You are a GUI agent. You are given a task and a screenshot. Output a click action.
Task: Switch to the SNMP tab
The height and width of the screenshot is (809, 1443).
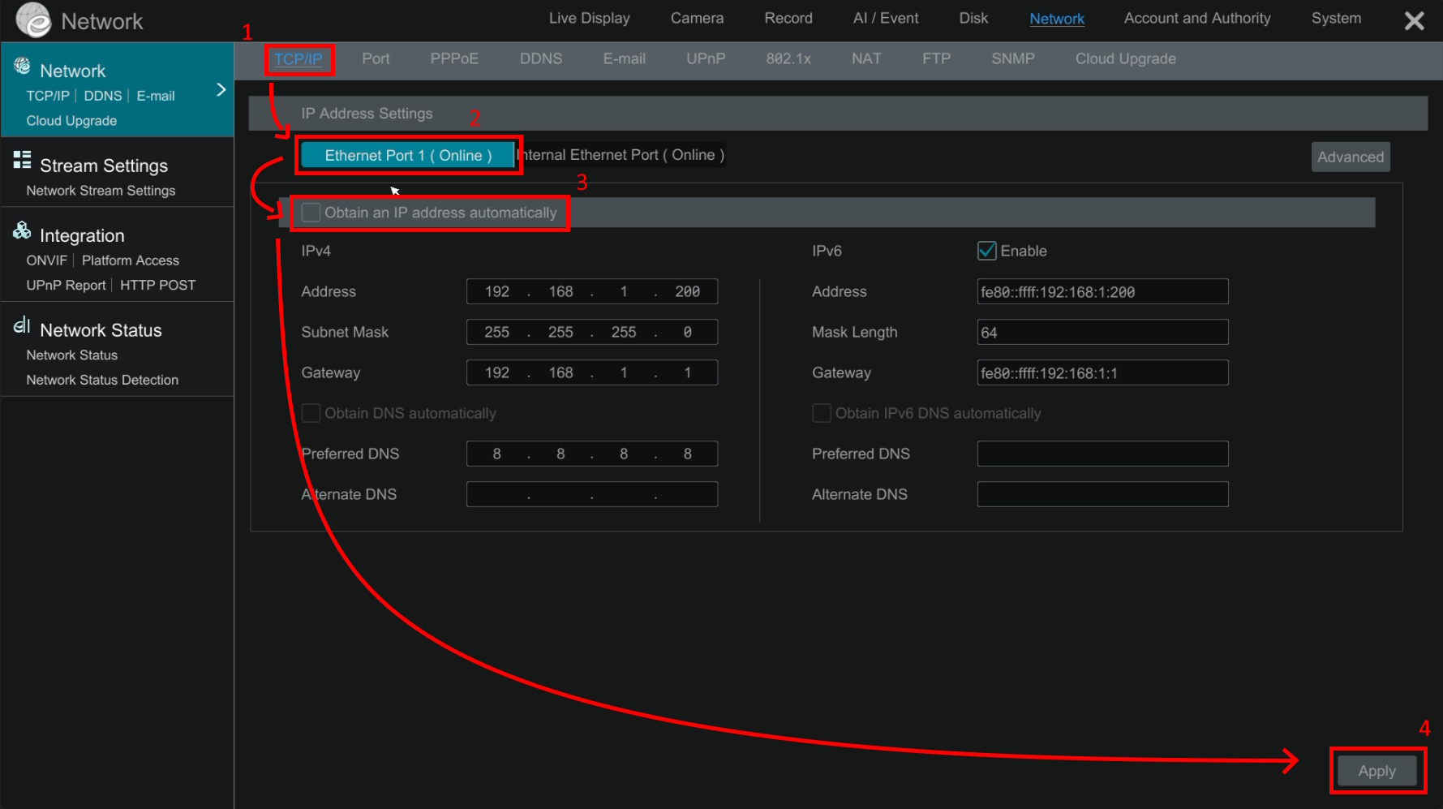point(1012,59)
